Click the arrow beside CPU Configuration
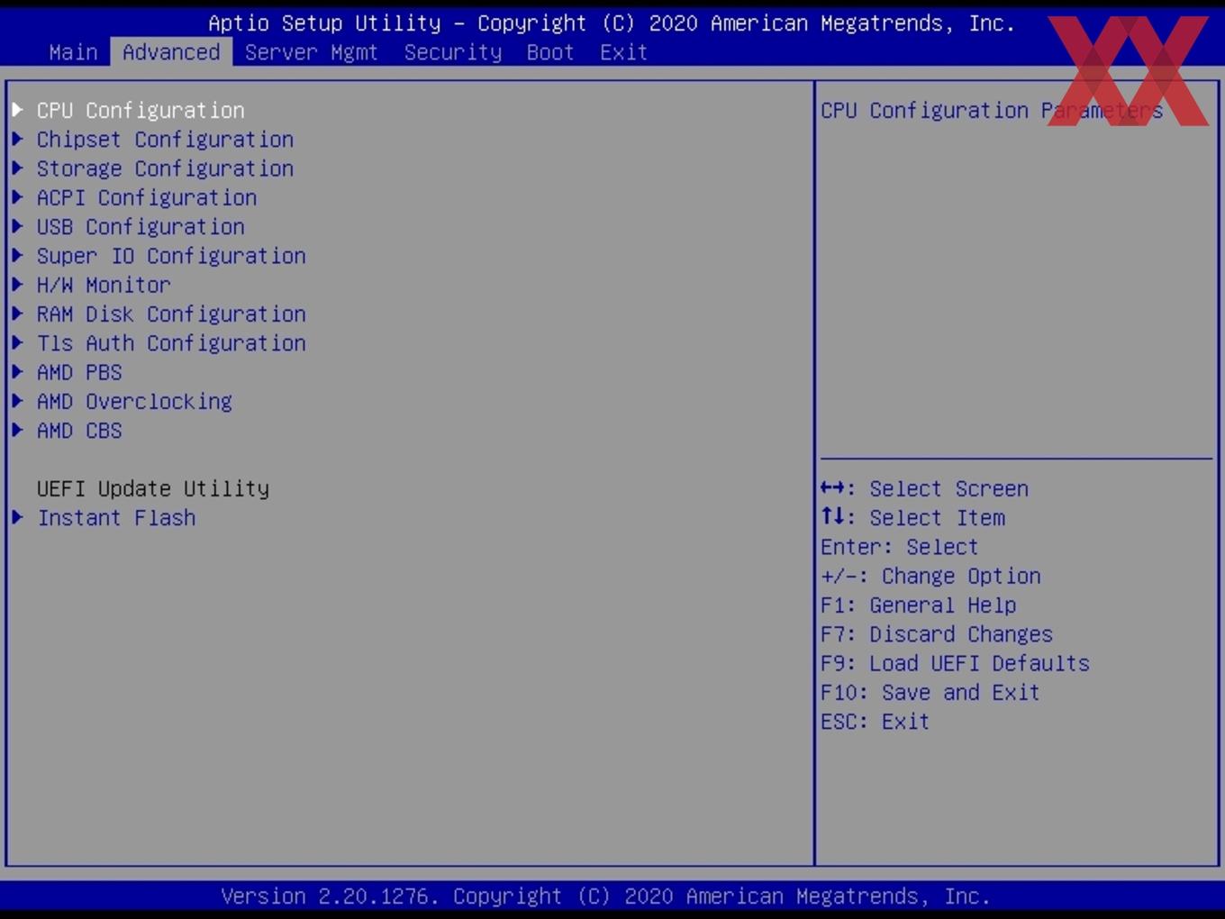 (x=17, y=110)
